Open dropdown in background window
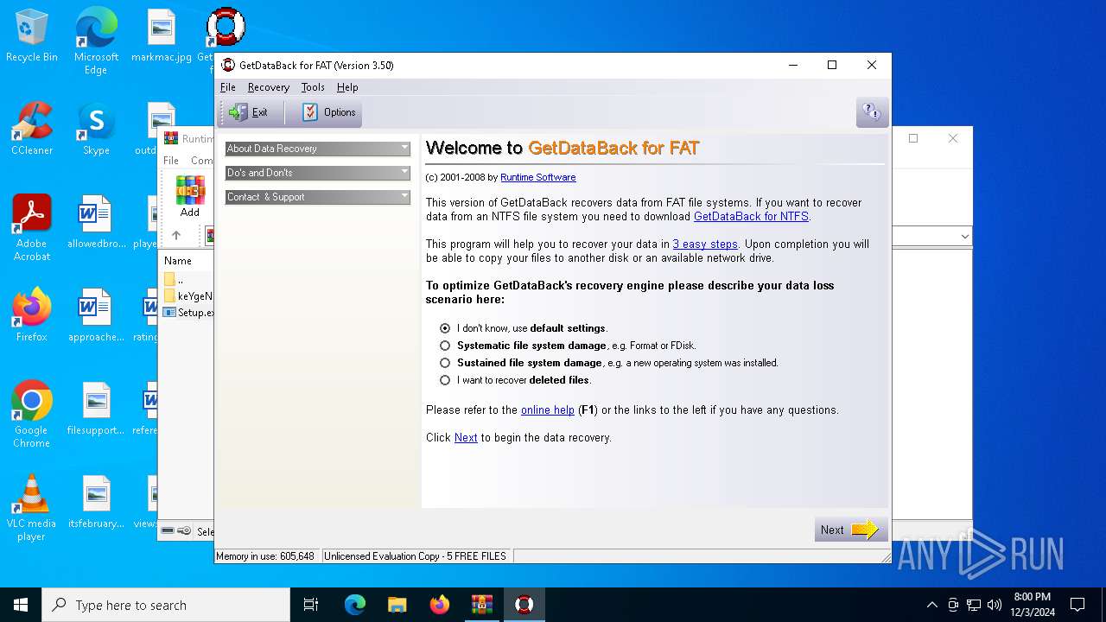The width and height of the screenshot is (1106, 622). (964, 237)
